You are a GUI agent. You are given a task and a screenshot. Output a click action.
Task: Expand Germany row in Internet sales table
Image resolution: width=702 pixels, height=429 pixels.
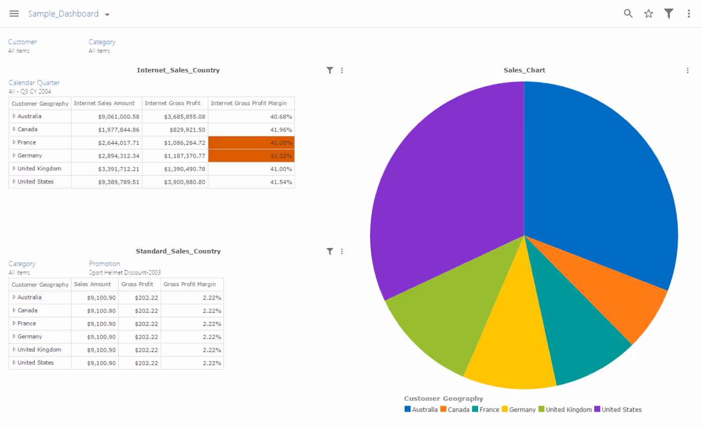pos(14,156)
